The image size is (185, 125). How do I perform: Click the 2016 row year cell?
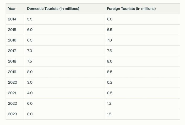(x=12, y=40)
